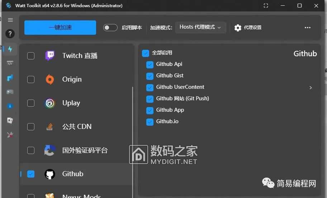Select the Origin list row label
The height and width of the screenshot is (198, 327).
72,79
